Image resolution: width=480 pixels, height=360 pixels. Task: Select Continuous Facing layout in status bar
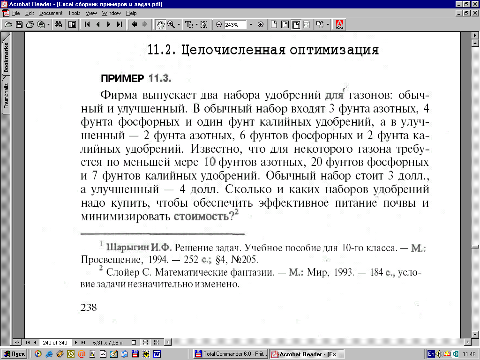[156, 343]
